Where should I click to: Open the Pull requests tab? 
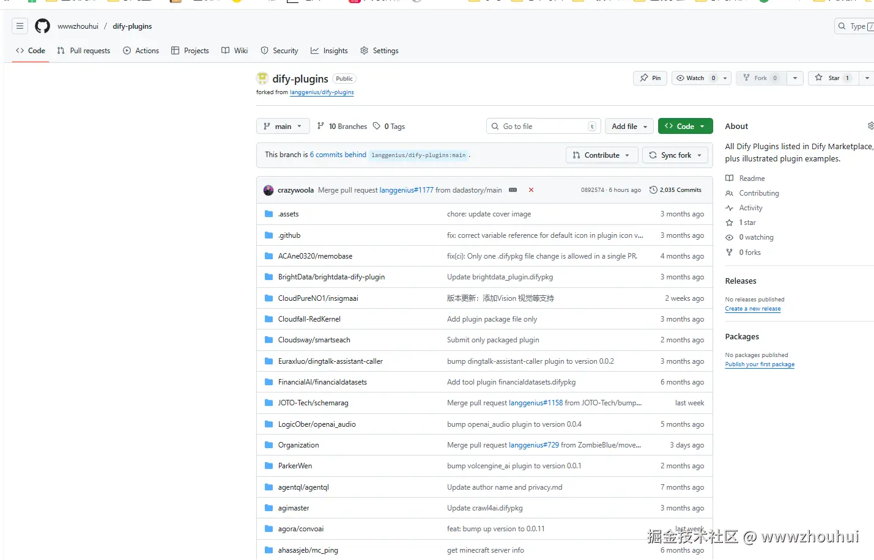pos(84,51)
